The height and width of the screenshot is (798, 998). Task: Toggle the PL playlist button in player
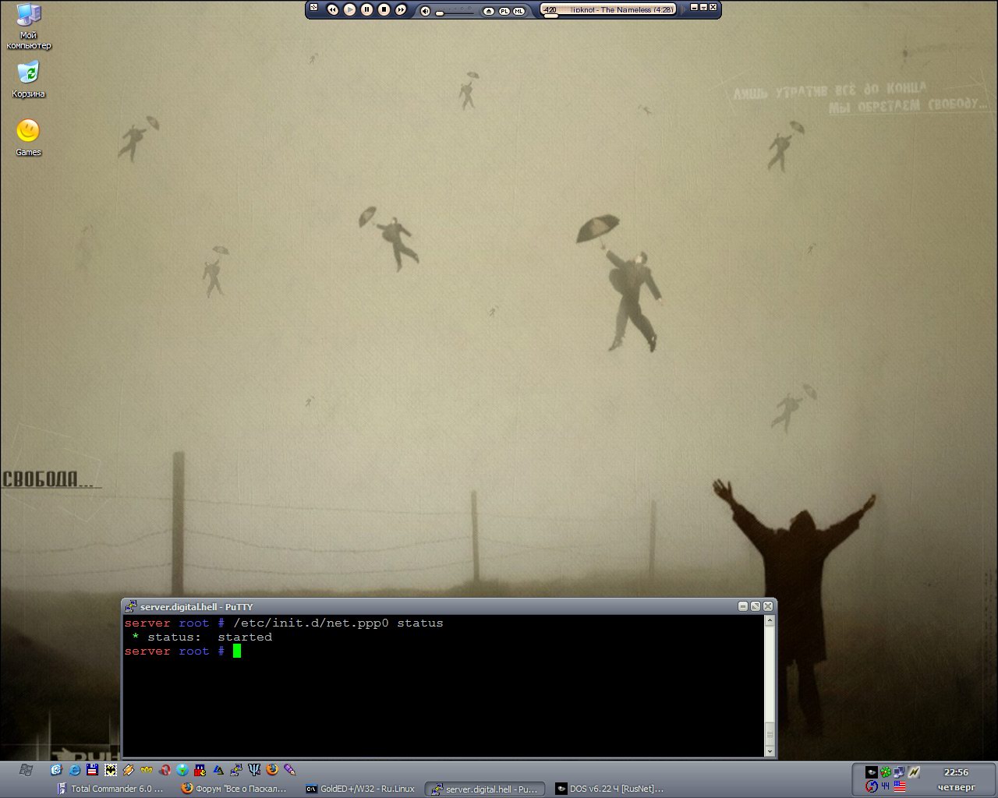504,11
